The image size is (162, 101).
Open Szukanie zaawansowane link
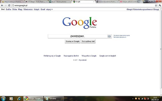121,35
